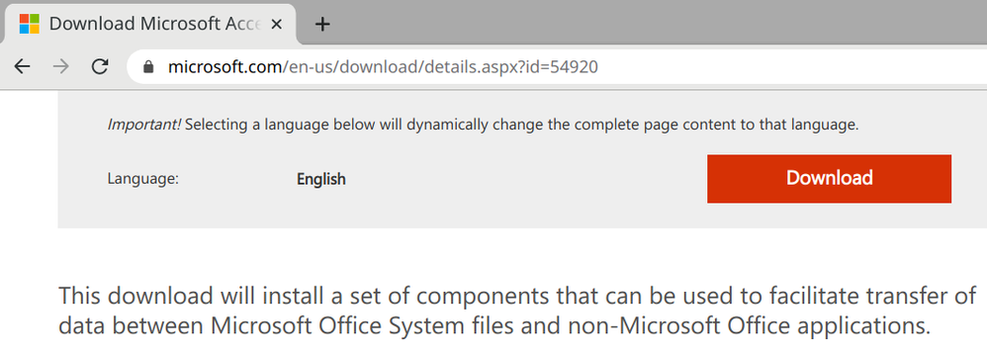This screenshot has height=356, width=987.
Task: Close the Download Microsoft Access tab
Action: pos(276,25)
